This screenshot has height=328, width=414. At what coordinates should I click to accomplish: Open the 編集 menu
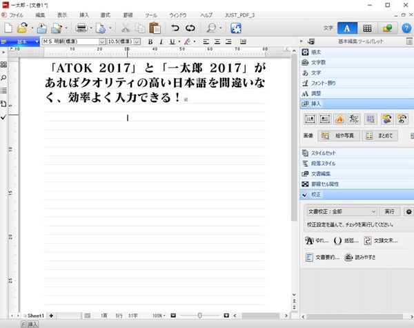(41, 15)
